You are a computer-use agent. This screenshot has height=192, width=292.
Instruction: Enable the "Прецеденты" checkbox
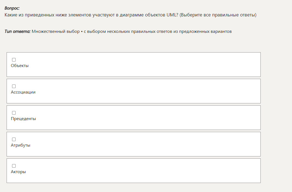14,113
